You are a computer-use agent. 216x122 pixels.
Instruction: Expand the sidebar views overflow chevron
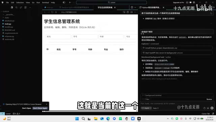30,7
